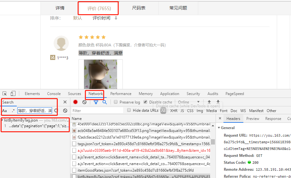Open the 常见问题 FAQ tab

click(x=178, y=8)
